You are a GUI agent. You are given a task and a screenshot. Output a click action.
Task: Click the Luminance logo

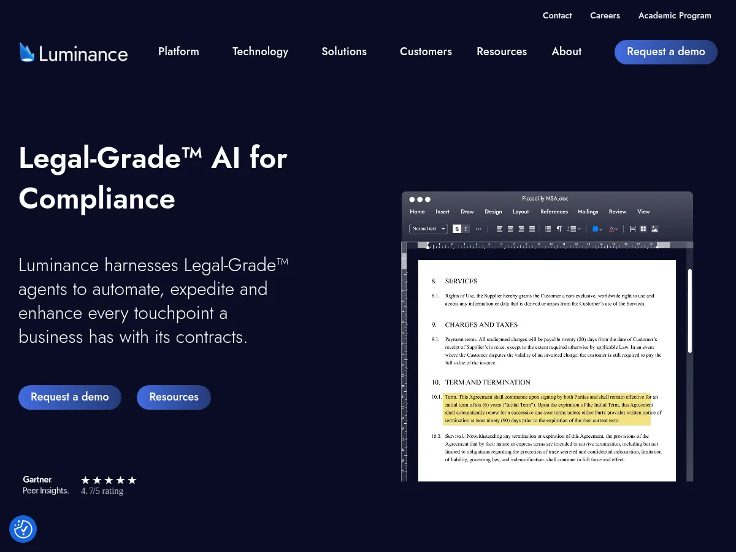coord(73,53)
